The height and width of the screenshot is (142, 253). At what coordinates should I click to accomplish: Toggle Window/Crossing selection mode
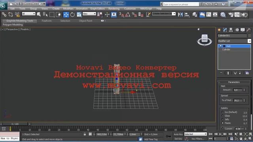tap(58, 15)
